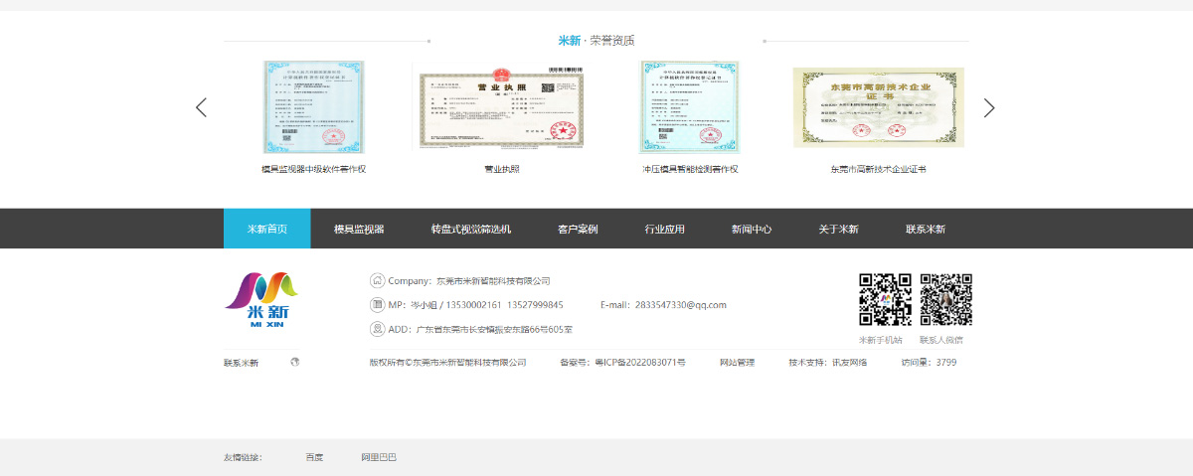The height and width of the screenshot is (476, 1193).
Task: Open the 新闻中心 menu item
Action: (x=752, y=229)
